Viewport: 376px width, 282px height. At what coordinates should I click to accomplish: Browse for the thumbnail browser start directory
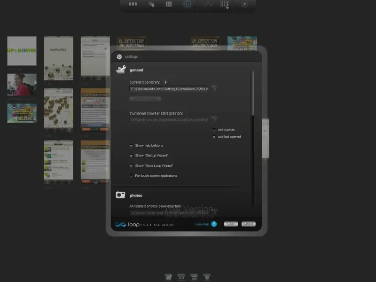pos(214,119)
